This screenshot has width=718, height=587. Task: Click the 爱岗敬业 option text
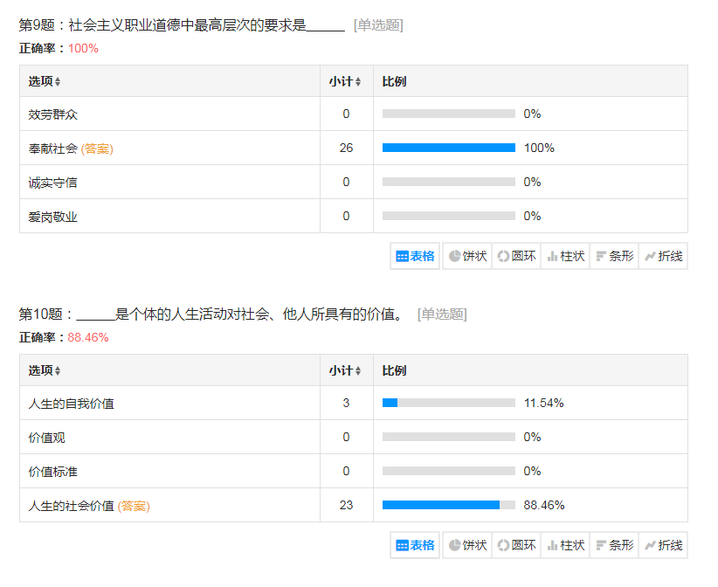click(x=53, y=217)
